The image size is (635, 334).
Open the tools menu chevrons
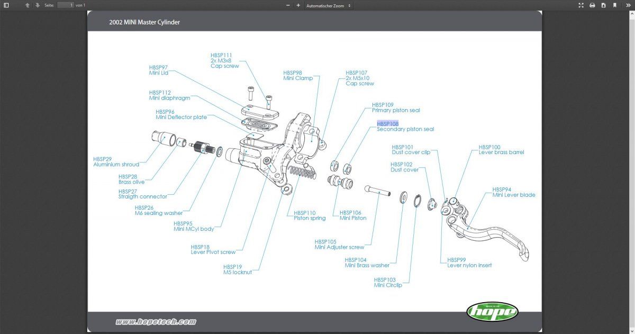coord(628,5)
